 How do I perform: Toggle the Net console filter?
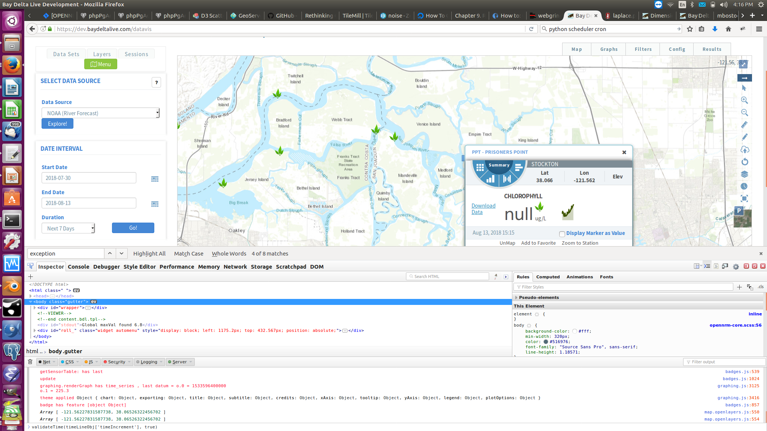pos(46,362)
